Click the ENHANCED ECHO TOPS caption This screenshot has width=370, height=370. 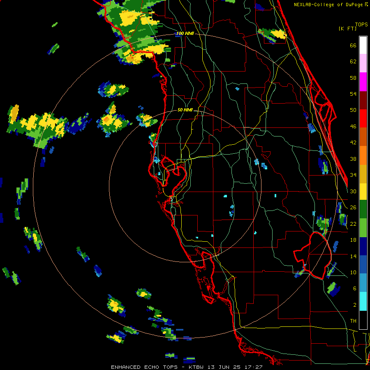(144, 367)
